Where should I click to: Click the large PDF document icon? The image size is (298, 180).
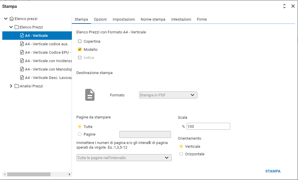[90, 95]
